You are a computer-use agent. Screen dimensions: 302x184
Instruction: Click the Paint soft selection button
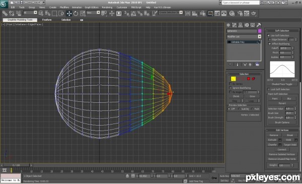275,99
